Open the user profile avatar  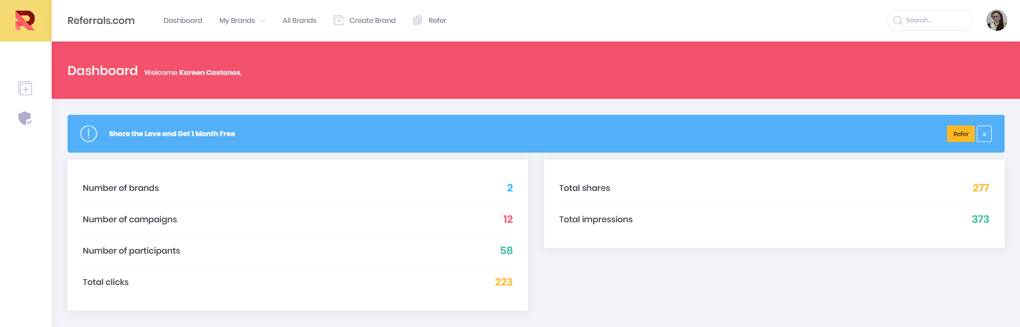[x=996, y=20]
